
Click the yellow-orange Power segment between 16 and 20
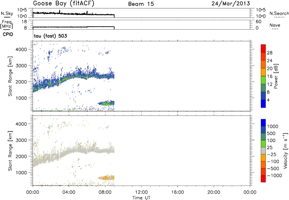point(263,72)
